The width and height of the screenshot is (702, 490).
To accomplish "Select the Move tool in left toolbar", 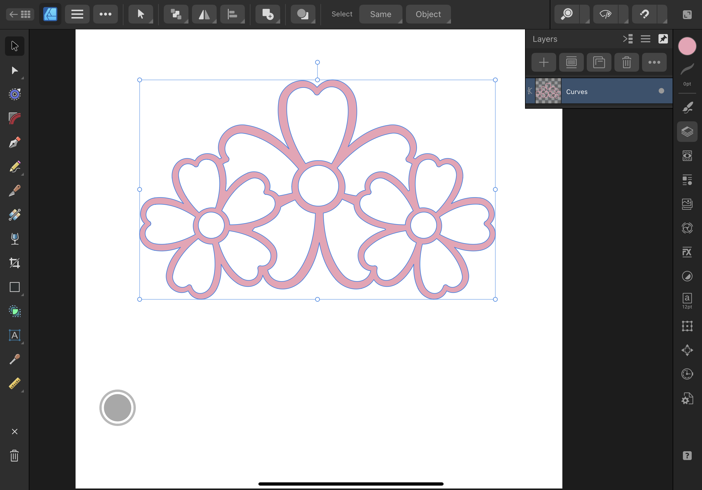I will (x=14, y=46).
